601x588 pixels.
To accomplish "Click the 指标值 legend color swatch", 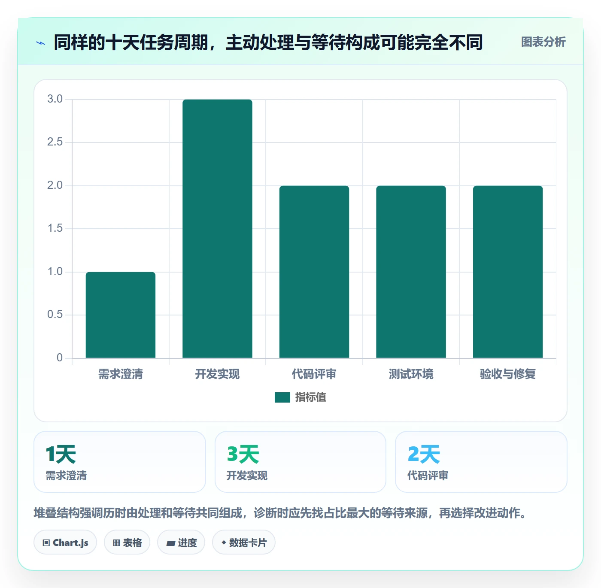I will click(282, 397).
